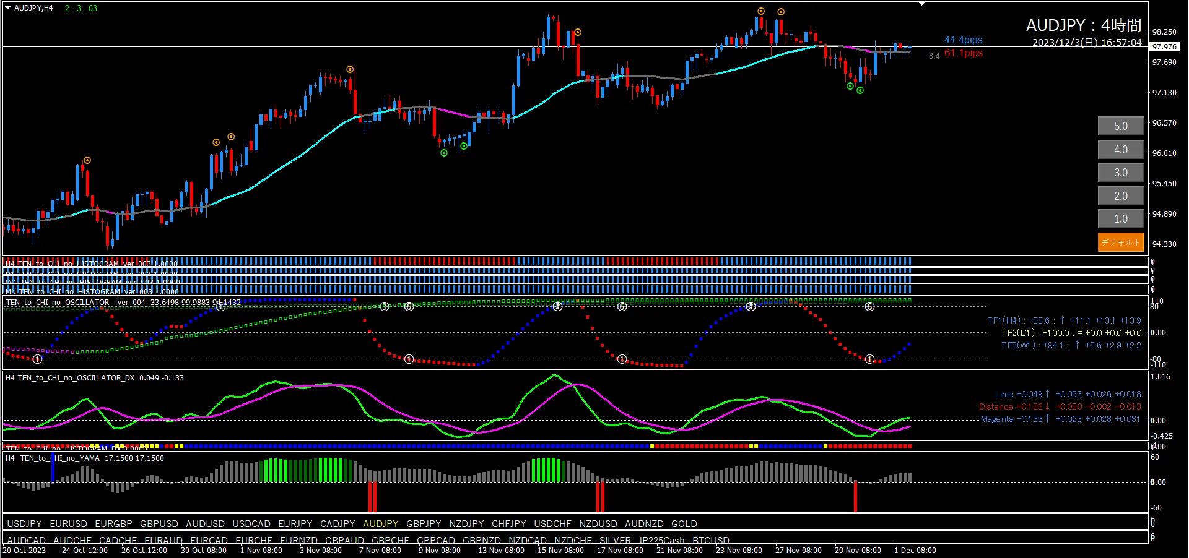
Task: Switch chart to GBPNZD symbol
Action: (482, 541)
